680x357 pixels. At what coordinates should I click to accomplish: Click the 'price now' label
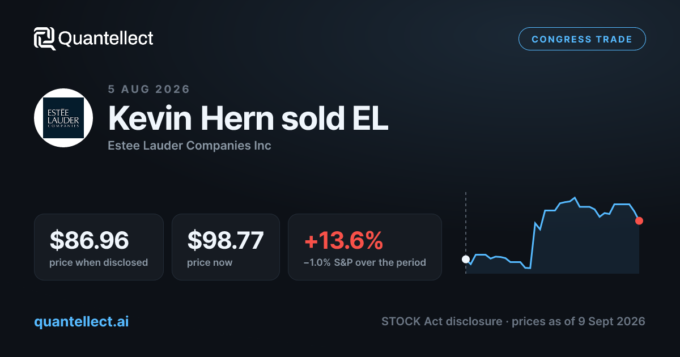tap(210, 262)
